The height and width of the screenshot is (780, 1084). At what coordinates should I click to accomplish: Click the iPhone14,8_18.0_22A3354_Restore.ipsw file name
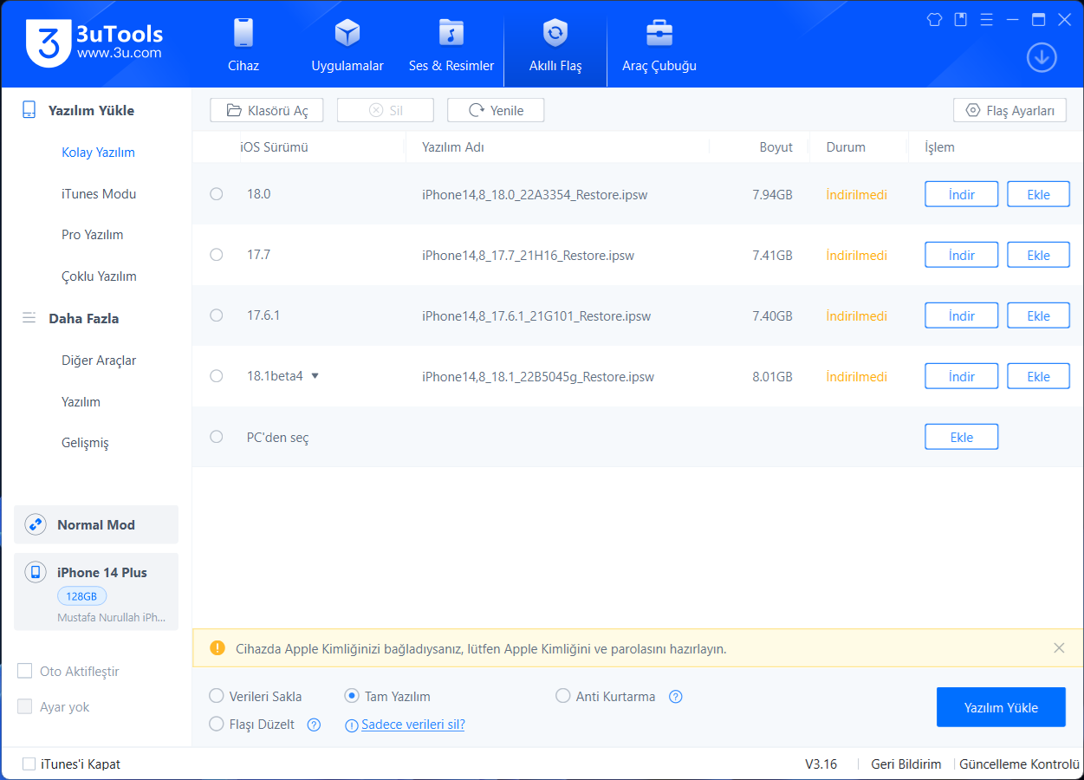(x=535, y=195)
